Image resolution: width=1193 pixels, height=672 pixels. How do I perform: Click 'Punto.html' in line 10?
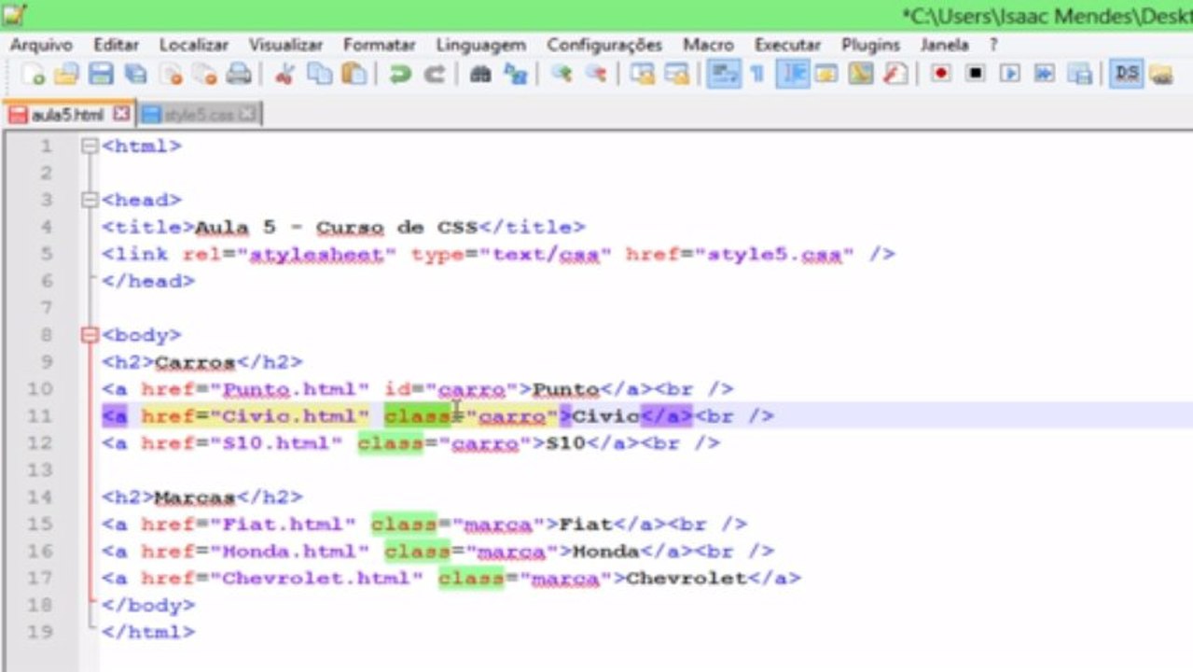[289, 389]
